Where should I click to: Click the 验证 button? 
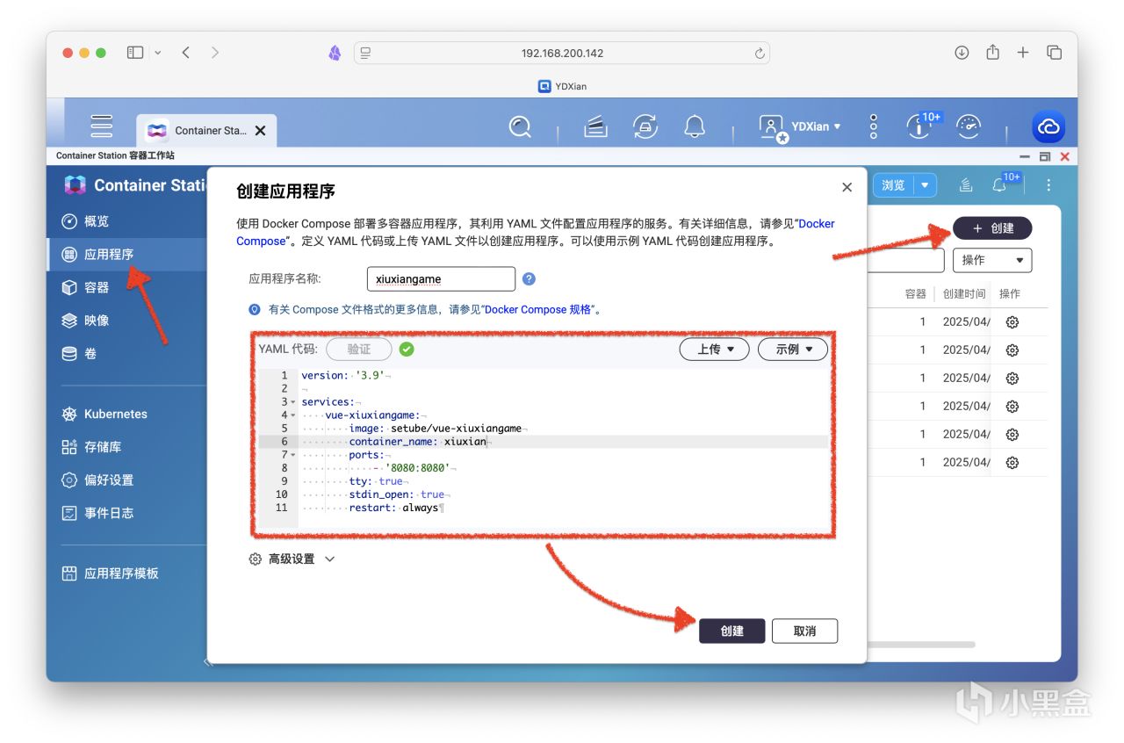click(x=358, y=349)
